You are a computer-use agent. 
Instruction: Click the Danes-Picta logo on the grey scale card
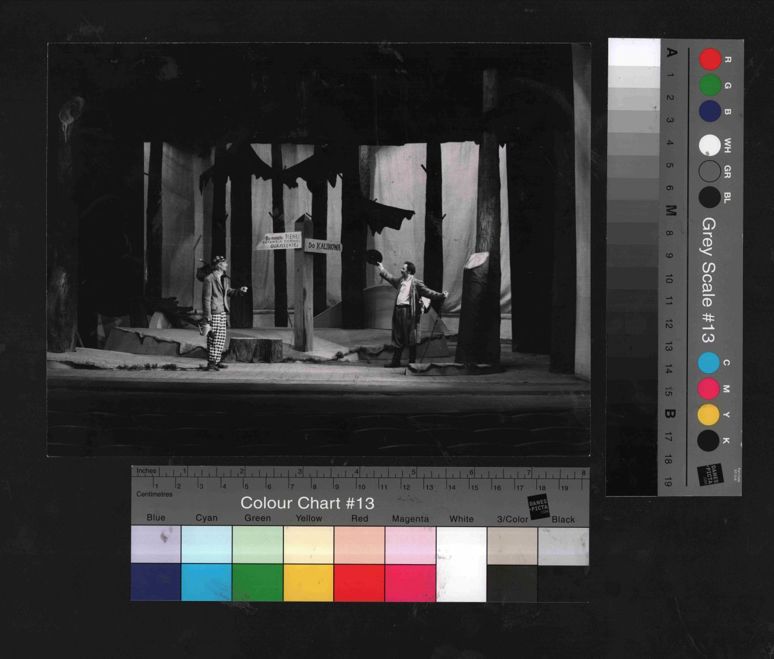pyautogui.click(x=711, y=474)
